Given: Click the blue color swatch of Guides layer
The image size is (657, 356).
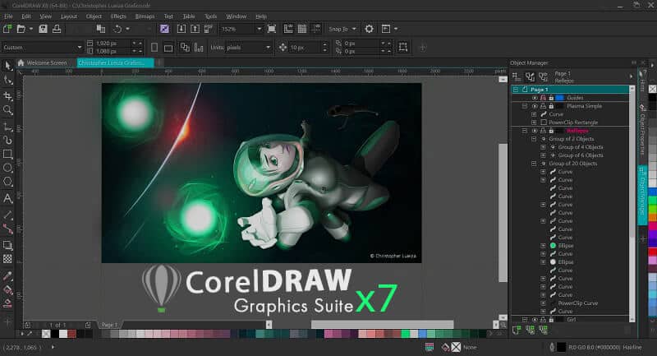Looking at the screenshot, I should [x=560, y=98].
